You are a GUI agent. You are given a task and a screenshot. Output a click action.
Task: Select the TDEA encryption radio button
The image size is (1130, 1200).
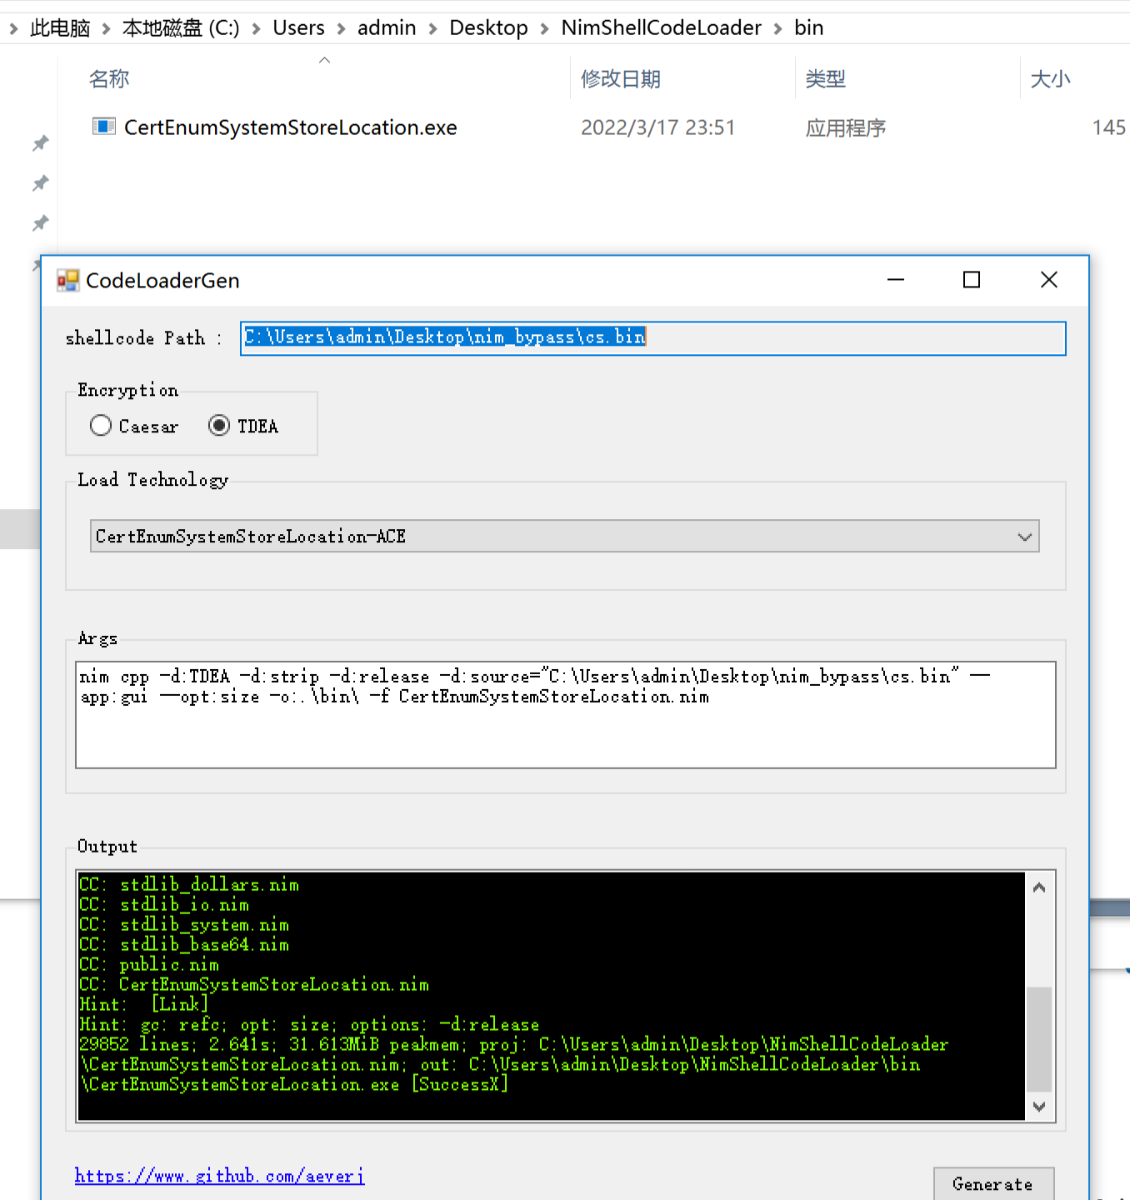click(x=219, y=426)
